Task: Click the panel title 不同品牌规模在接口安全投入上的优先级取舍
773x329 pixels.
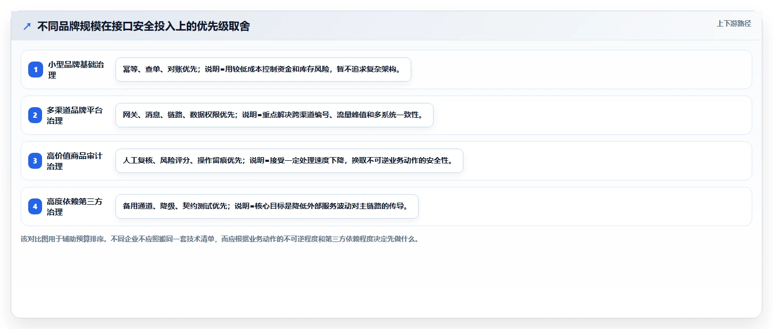Action: tap(143, 26)
